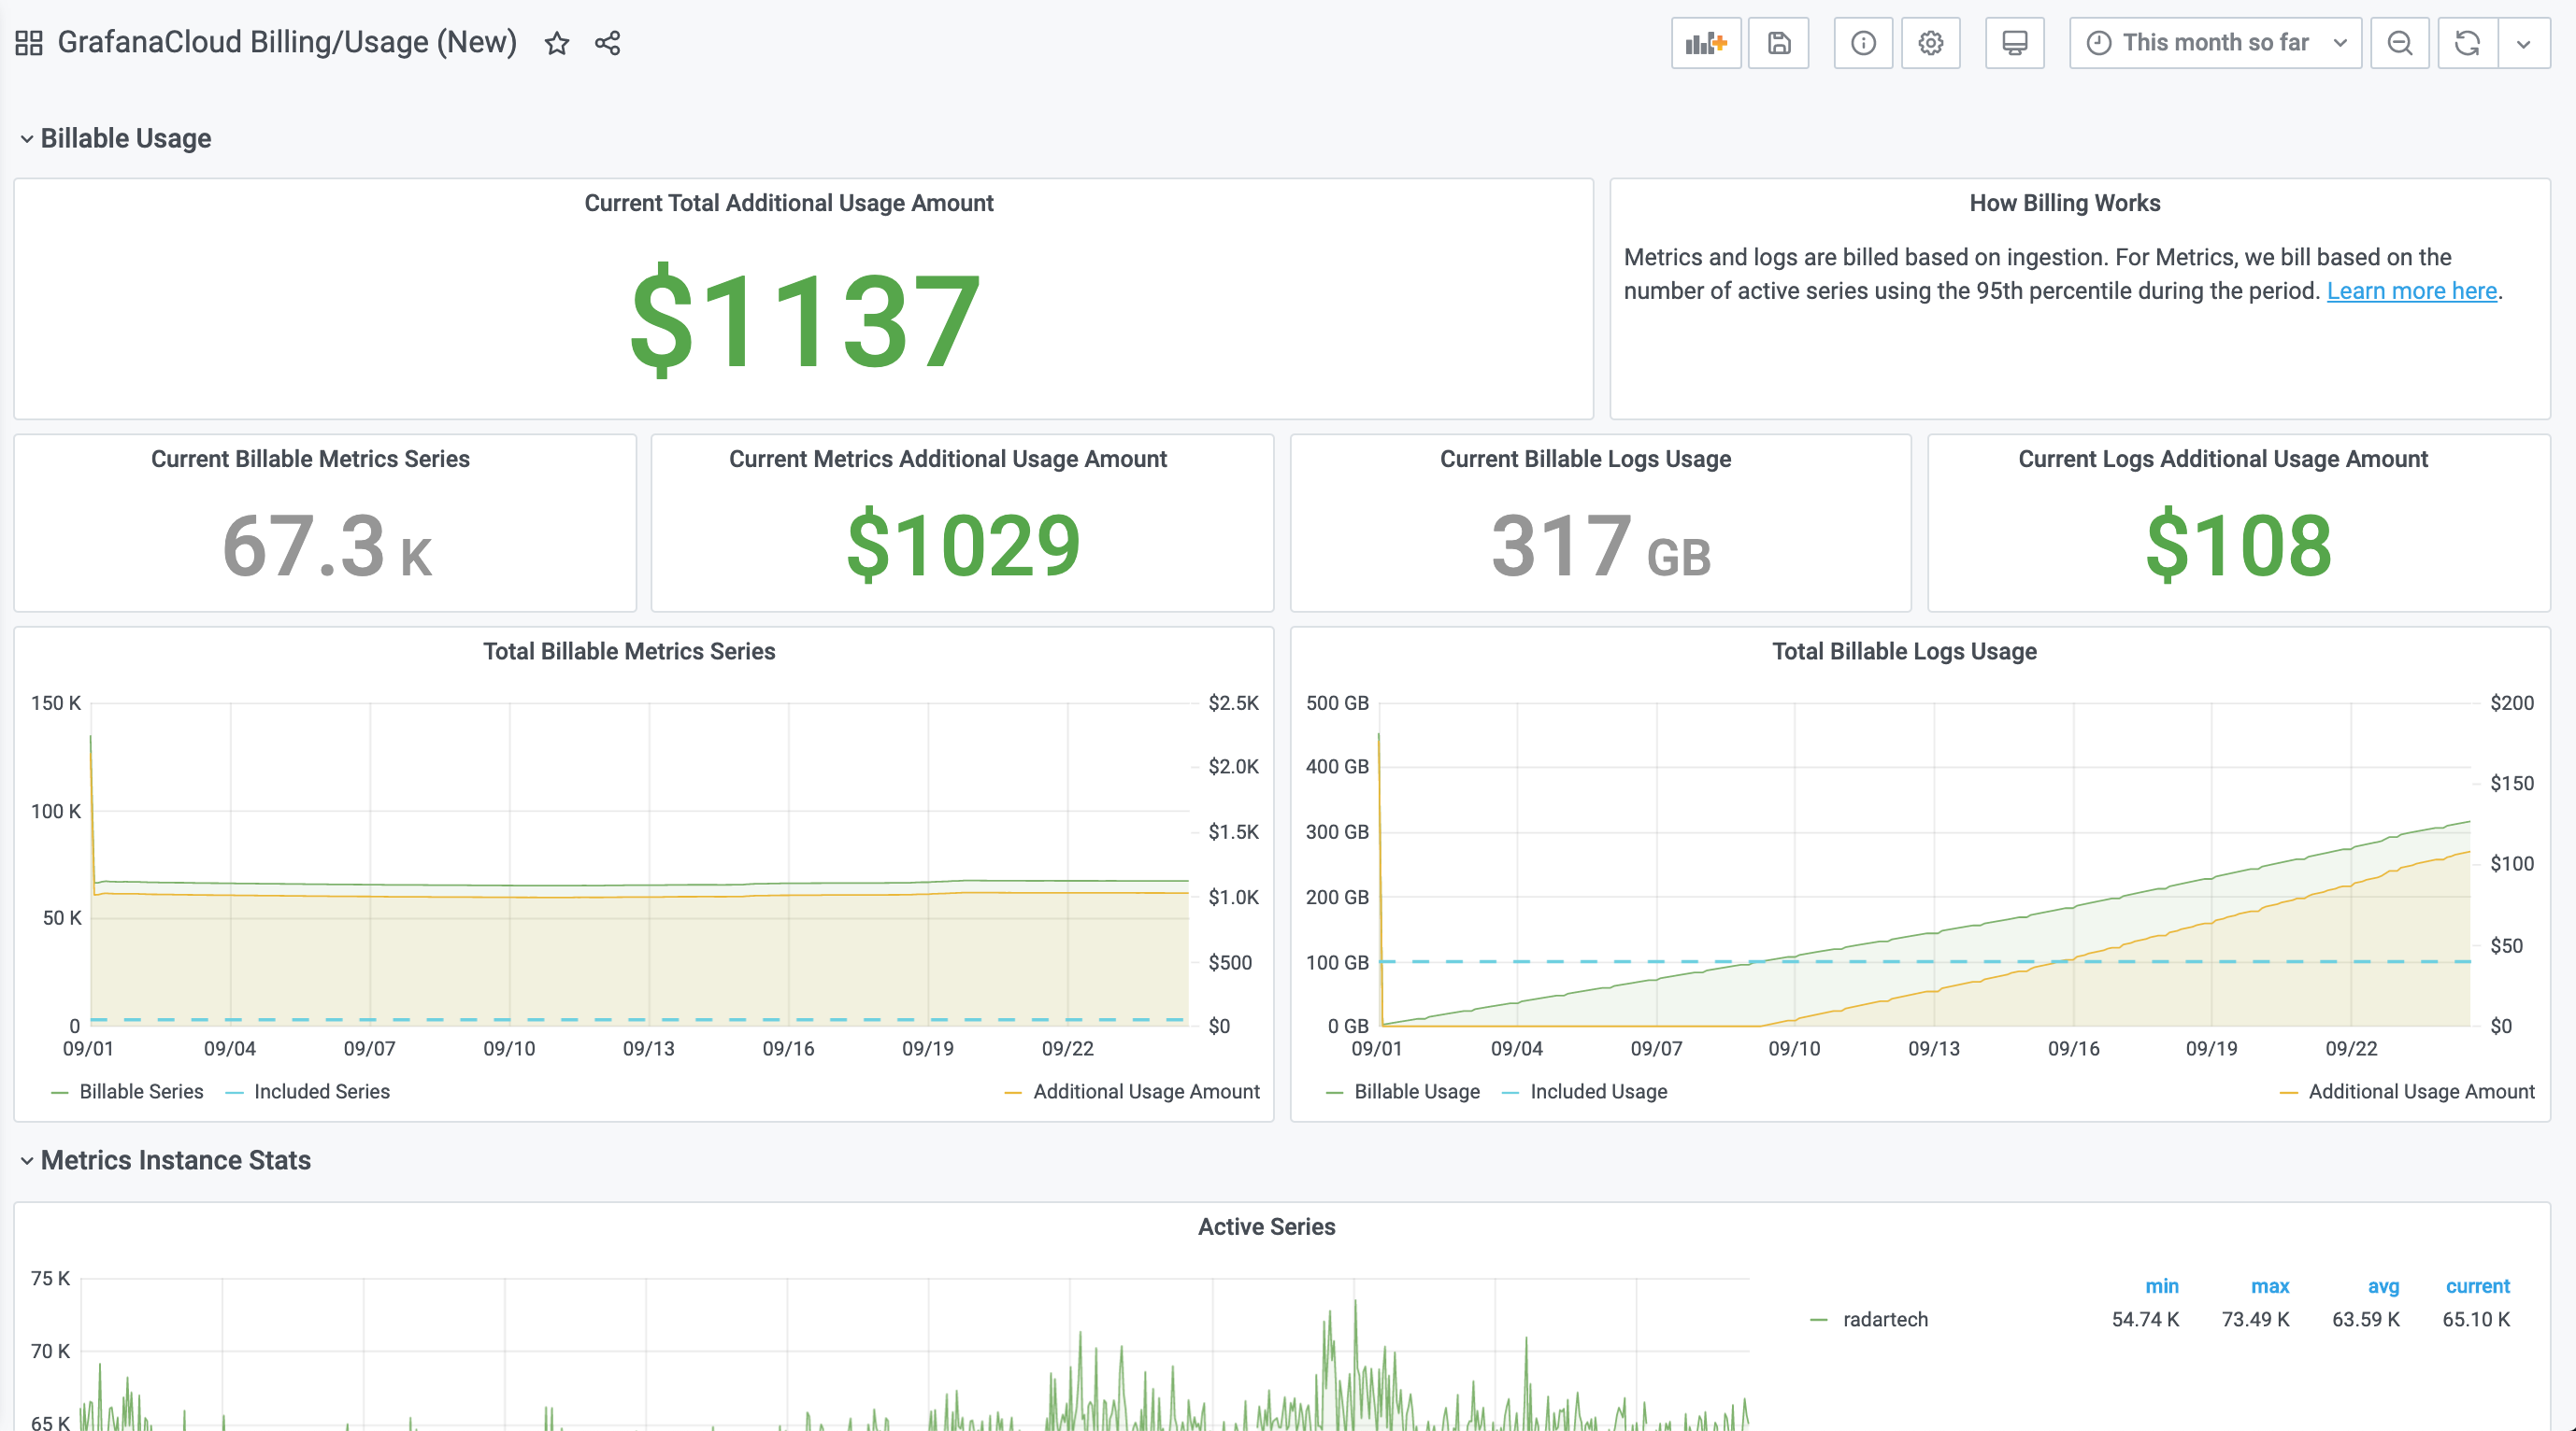Open Current Metrics Additional Usage Amount panel menu

click(947, 459)
